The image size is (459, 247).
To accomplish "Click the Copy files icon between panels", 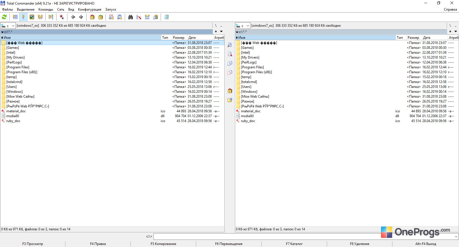I will (x=230, y=63).
